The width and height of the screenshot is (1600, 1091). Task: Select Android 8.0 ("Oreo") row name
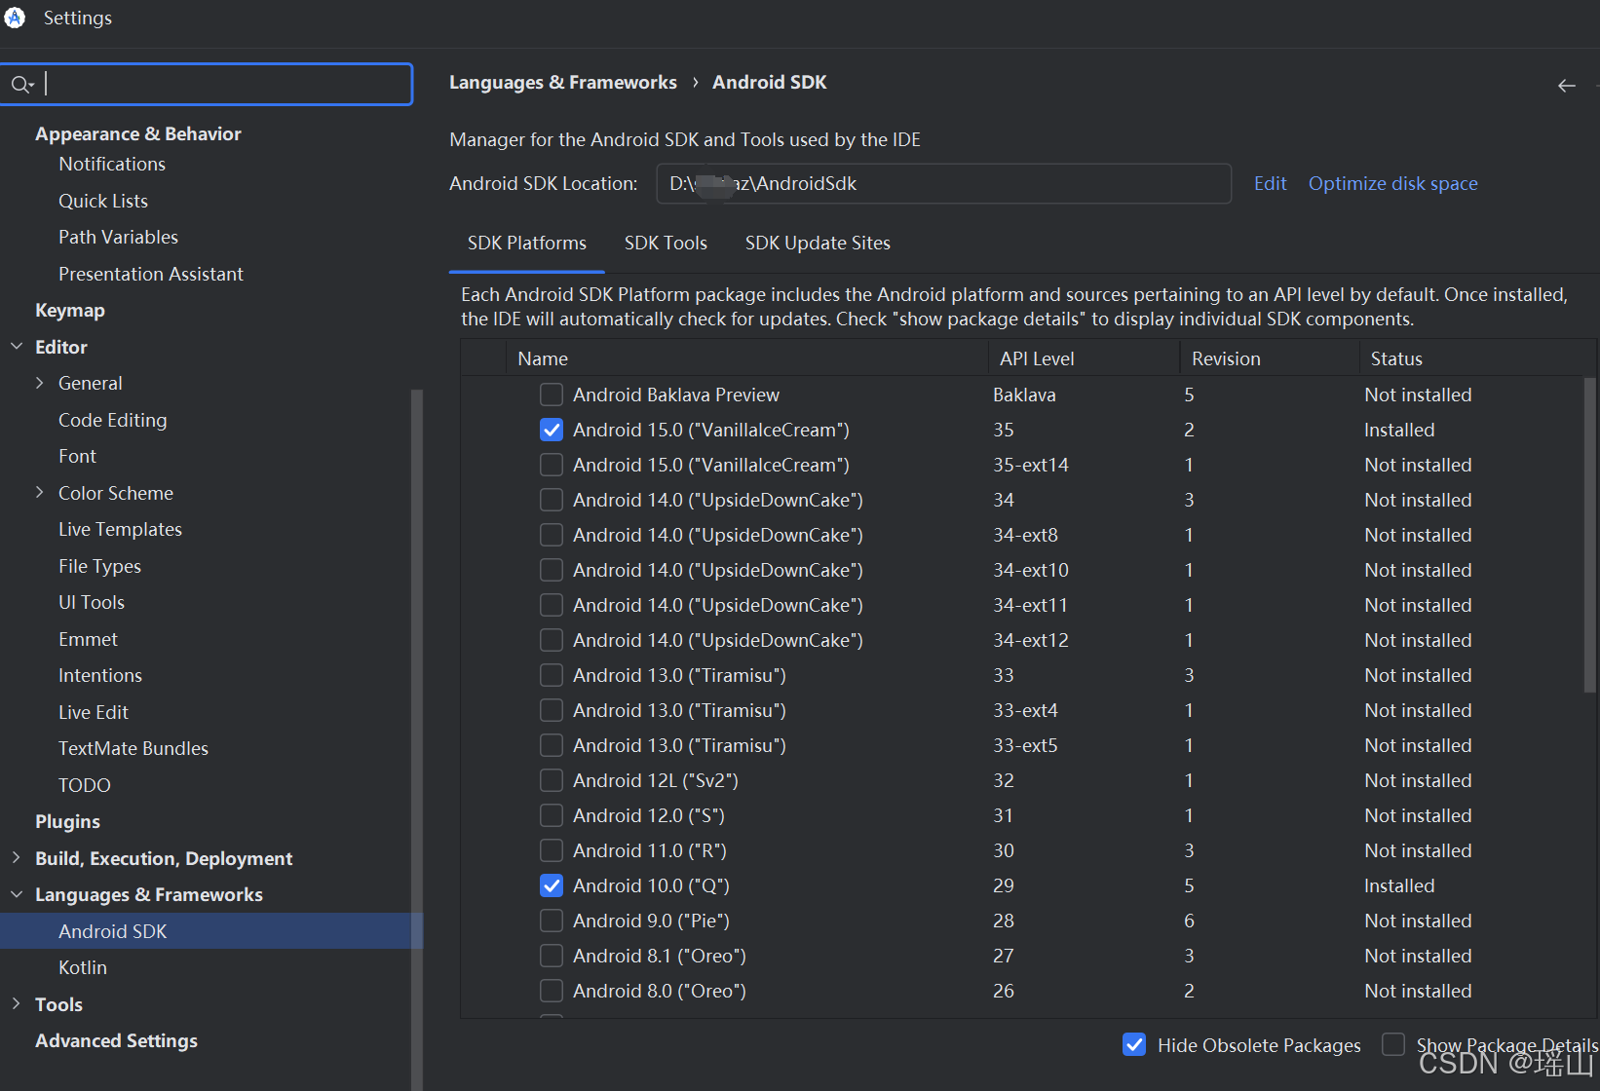pyautogui.click(x=660, y=991)
